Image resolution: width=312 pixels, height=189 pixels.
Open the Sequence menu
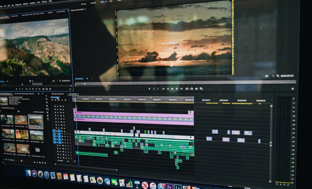coord(18,4)
